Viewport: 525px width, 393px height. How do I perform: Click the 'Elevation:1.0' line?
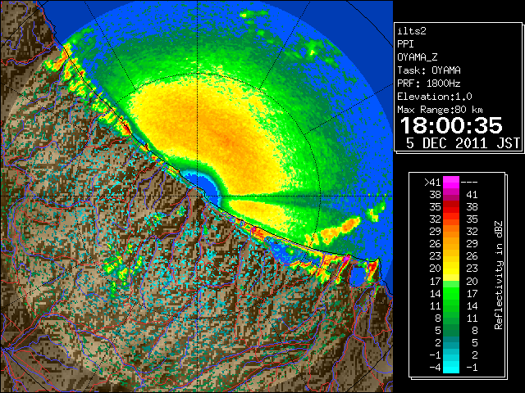(435, 97)
